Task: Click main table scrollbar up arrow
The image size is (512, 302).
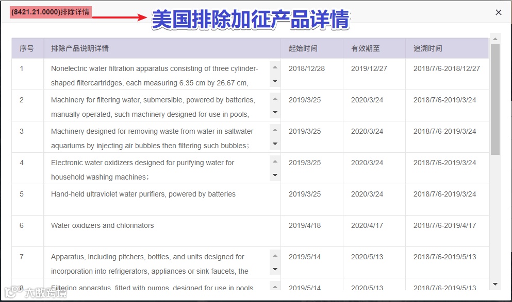Action: (495, 39)
